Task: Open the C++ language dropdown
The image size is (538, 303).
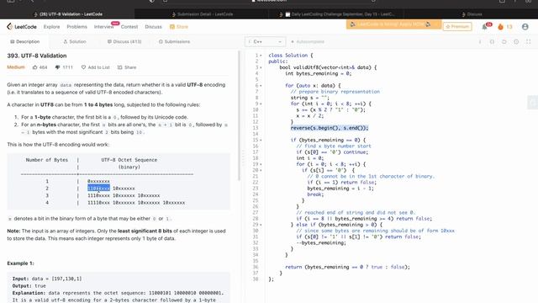Action: point(266,41)
